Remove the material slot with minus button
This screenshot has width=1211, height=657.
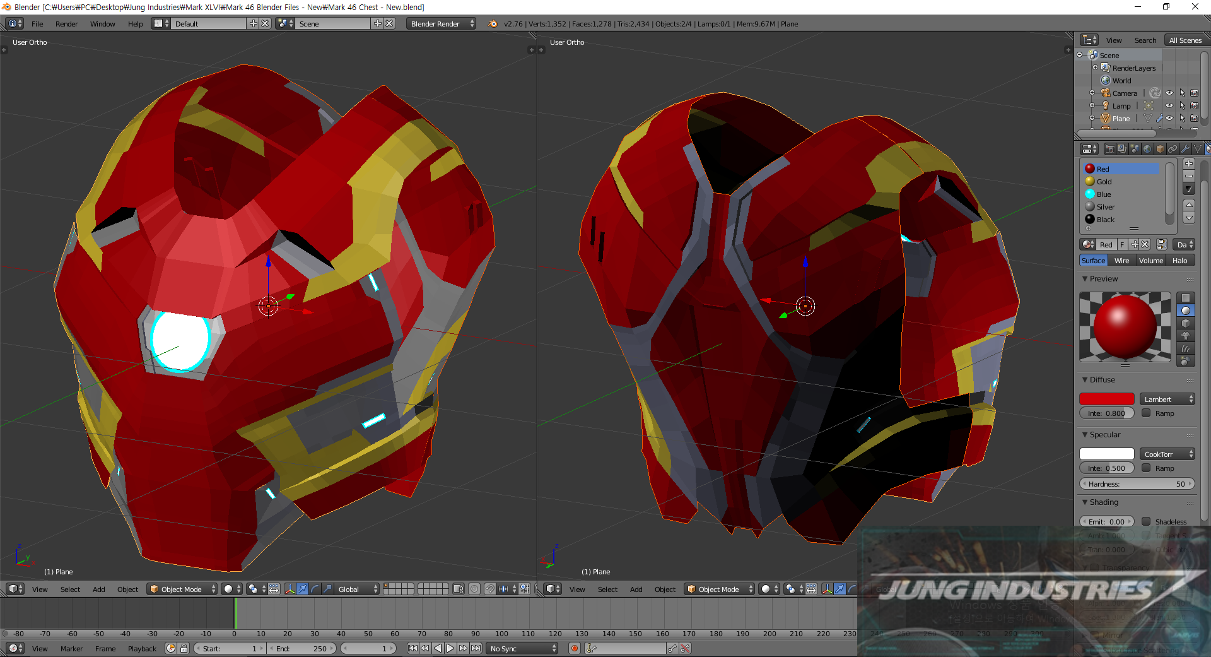tap(1189, 176)
